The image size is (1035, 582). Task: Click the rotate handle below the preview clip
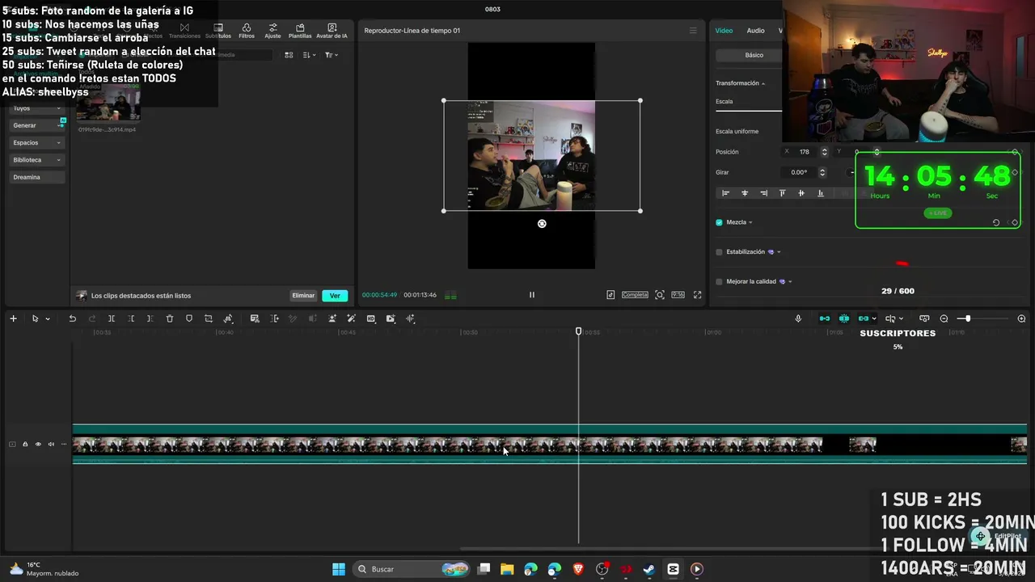542,224
